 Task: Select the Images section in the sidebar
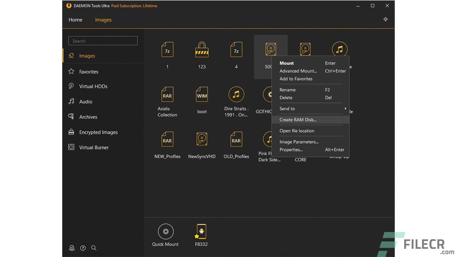(87, 56)
